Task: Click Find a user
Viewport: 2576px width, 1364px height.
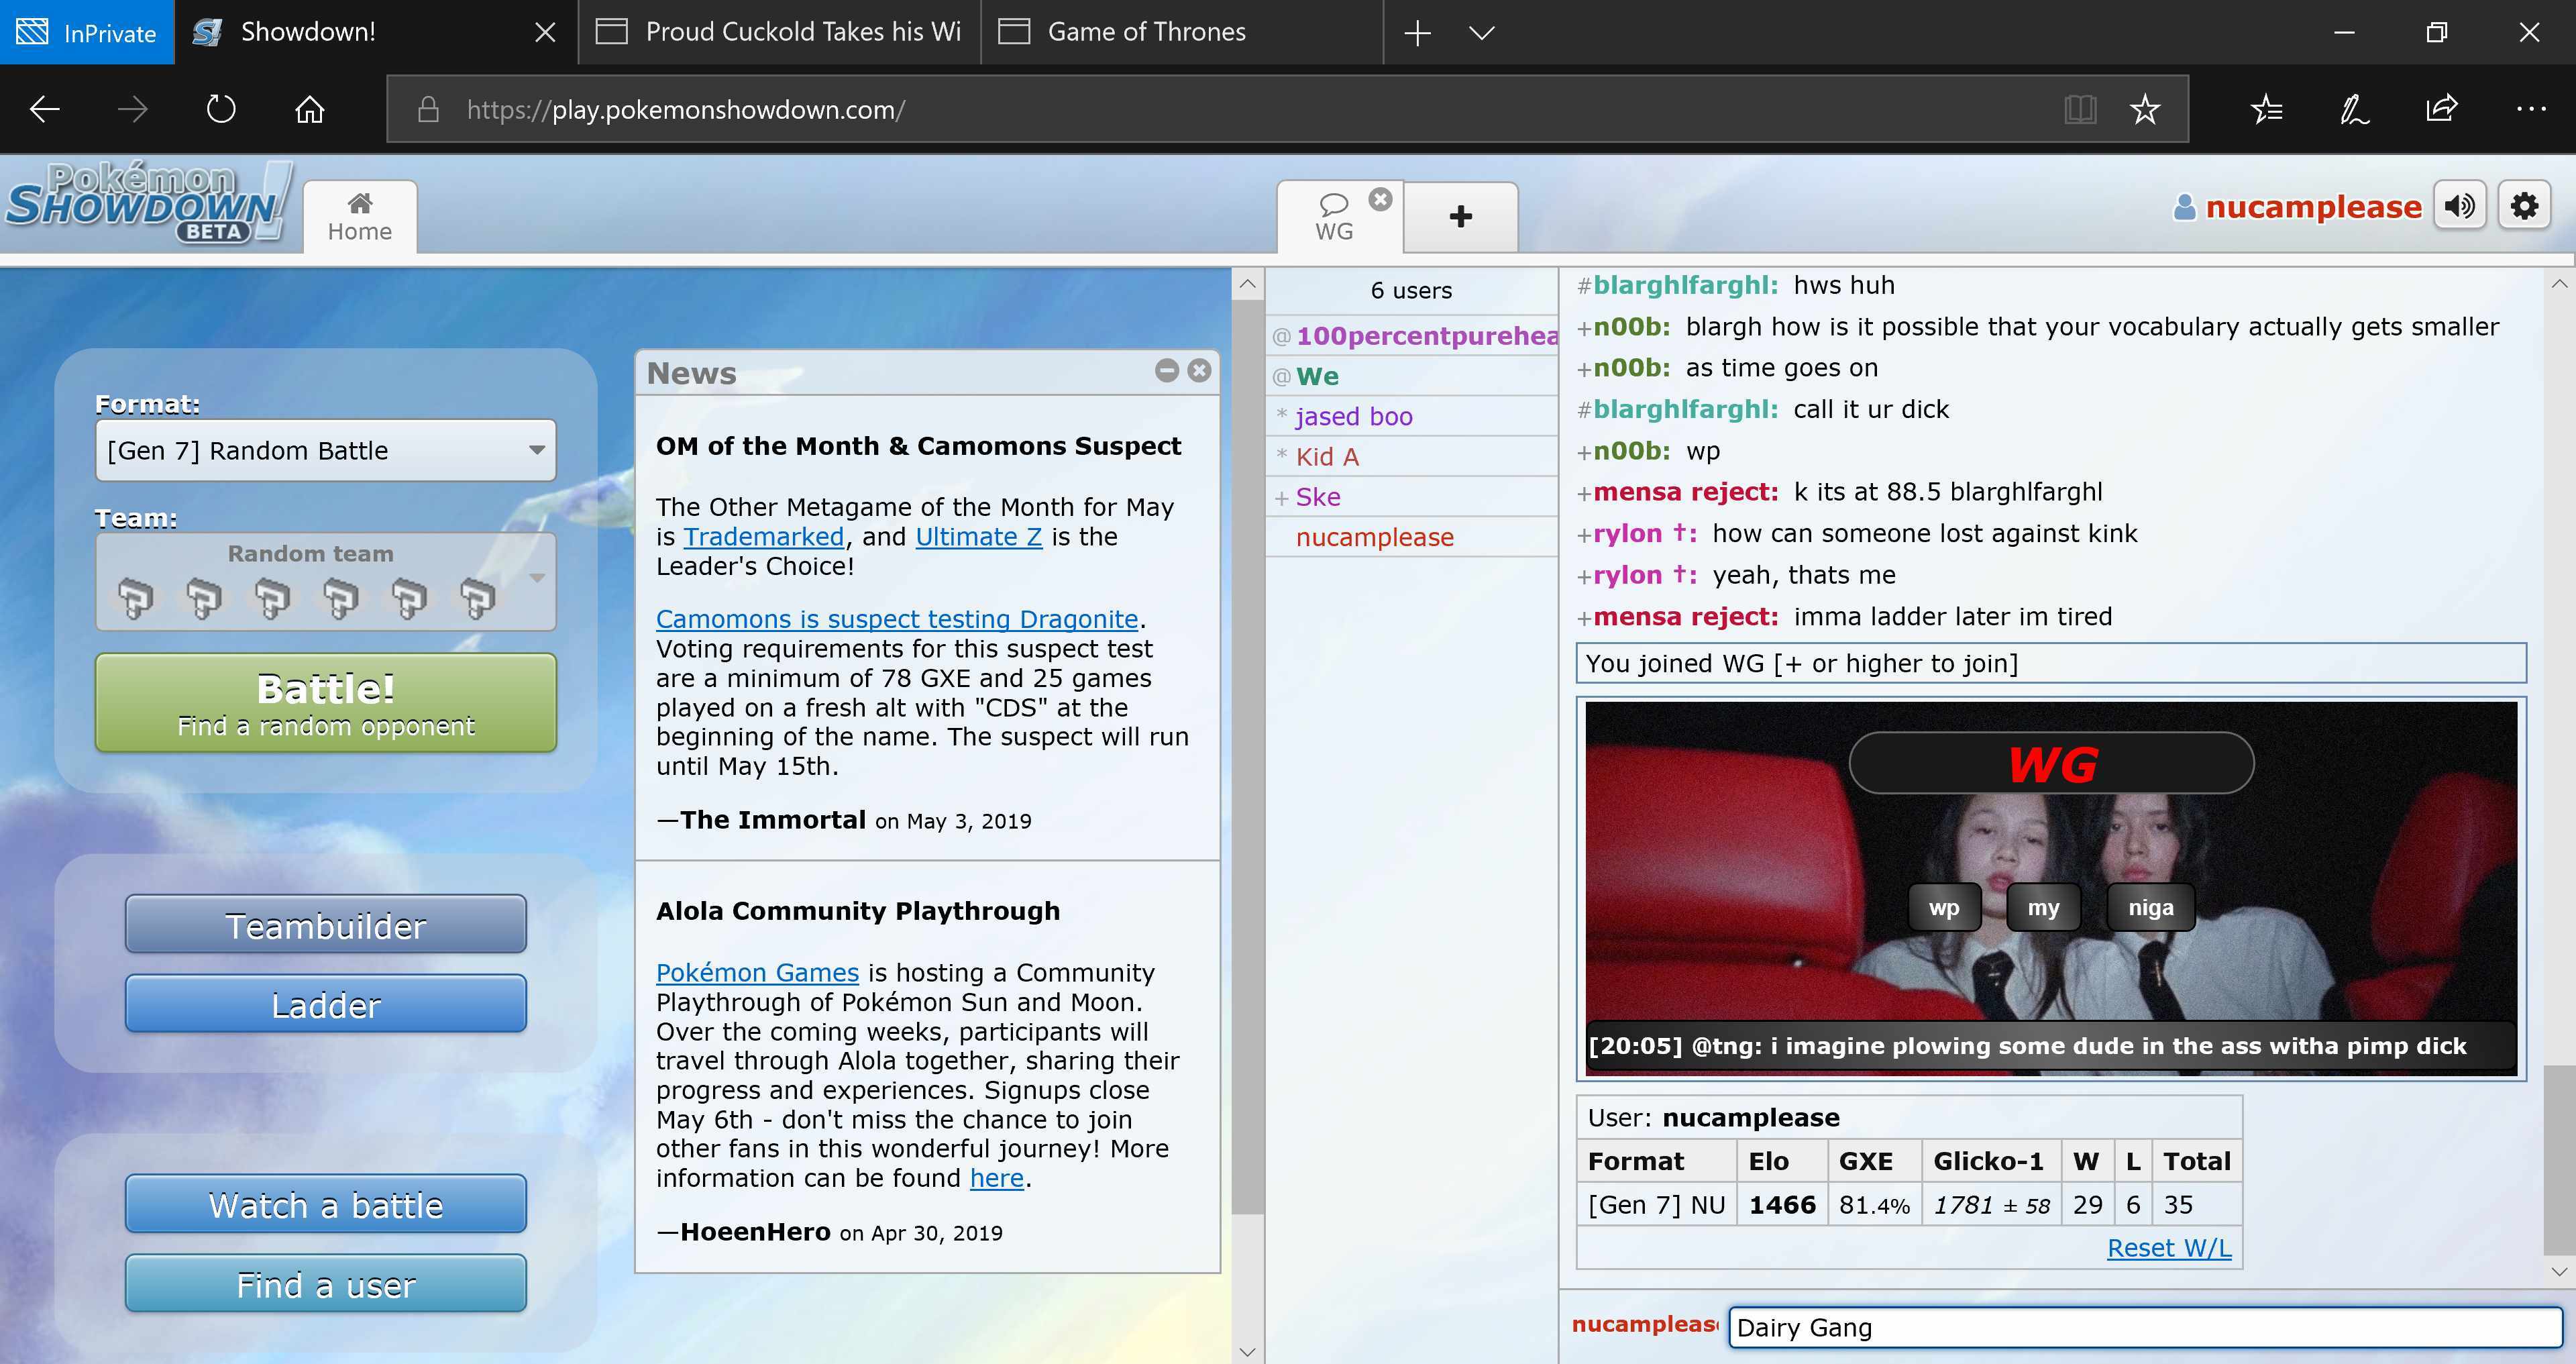Action: click(x=325, y=1284)
